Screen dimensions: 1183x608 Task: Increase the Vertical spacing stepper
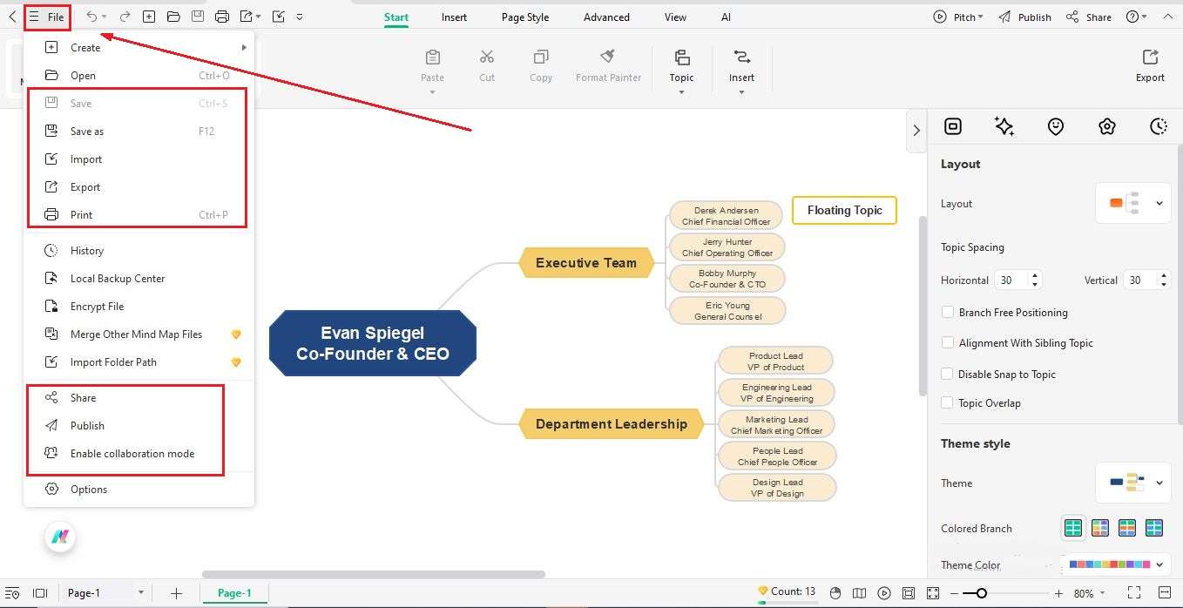coord(1164,275)
